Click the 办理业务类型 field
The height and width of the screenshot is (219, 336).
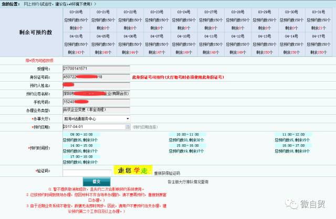pyautogui.click(x=95, y=110)
